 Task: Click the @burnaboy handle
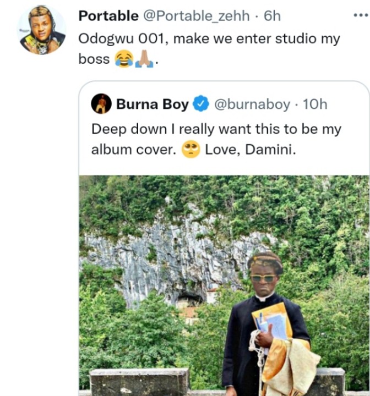pos(252,104)
